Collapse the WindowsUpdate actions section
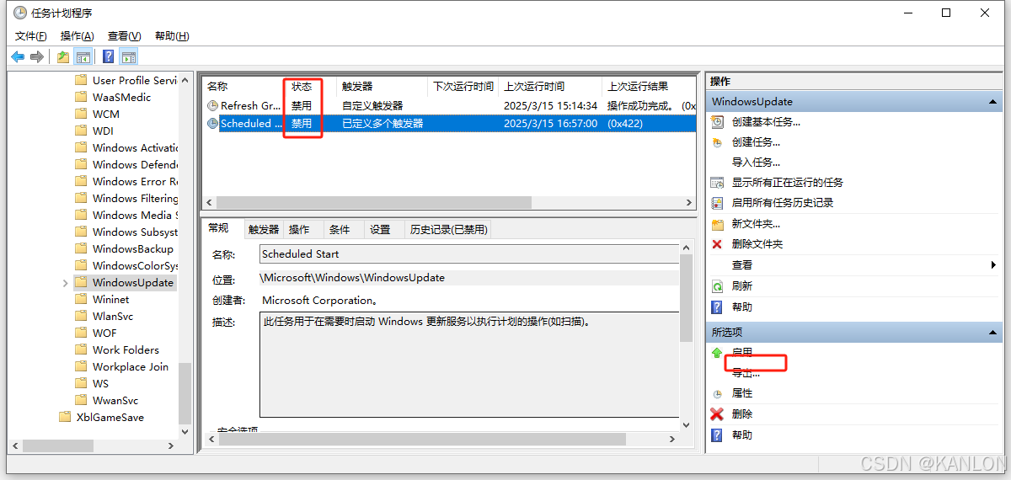The width and height of the screenshot is (1011, 480). [993, 102]
